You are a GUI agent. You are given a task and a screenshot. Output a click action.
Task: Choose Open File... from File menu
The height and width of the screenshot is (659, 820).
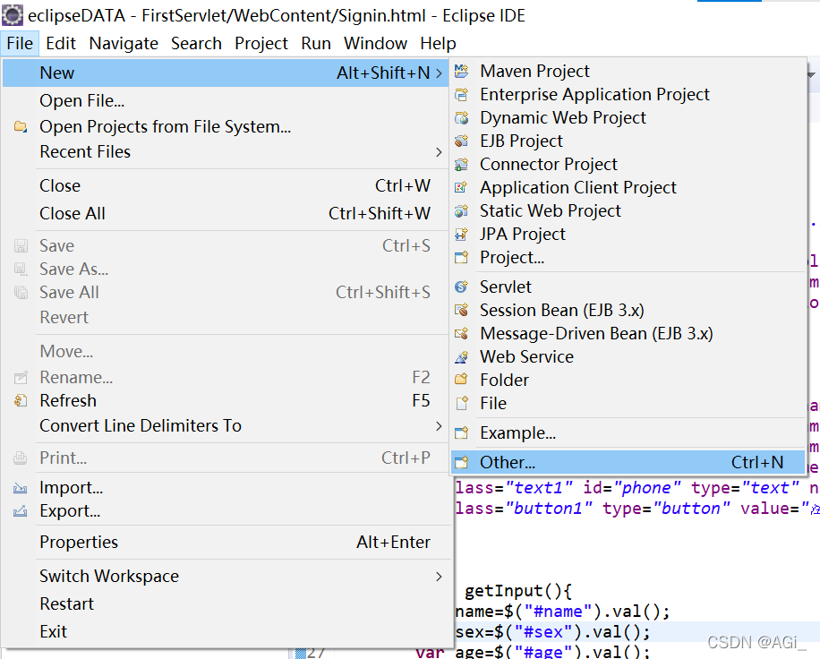point(226,100)
